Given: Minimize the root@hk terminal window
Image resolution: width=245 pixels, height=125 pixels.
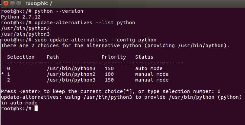Looking at the screenshot, I should pos(12,3).
